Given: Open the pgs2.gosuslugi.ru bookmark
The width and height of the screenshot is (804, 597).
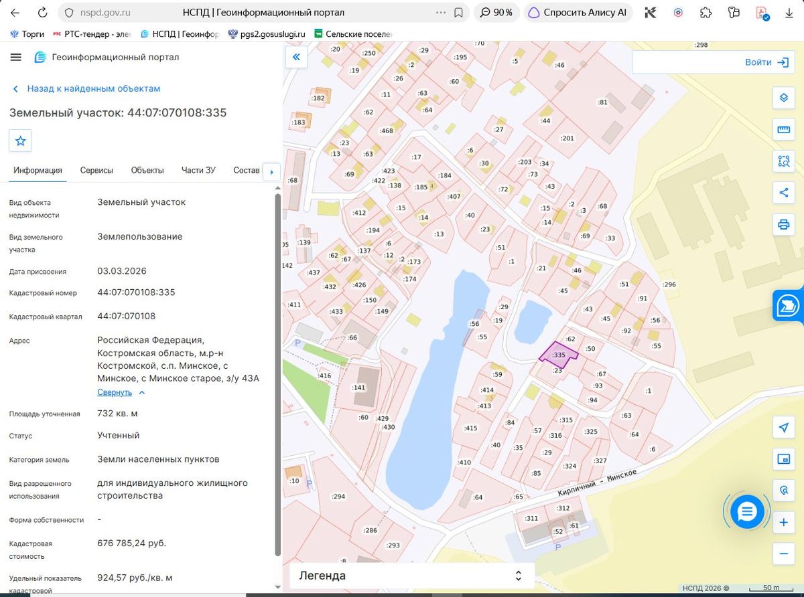Looking at the screenshot, I should pos(267,33).
